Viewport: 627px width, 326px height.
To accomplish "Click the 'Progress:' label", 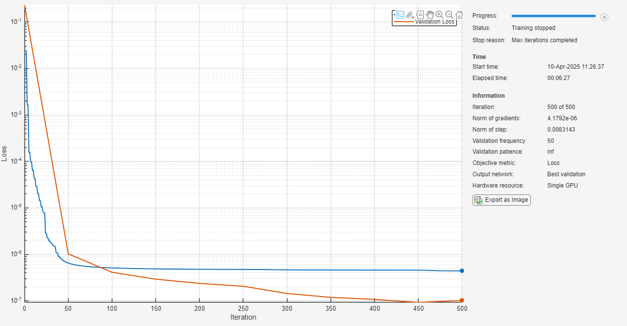I will (485, 16).
